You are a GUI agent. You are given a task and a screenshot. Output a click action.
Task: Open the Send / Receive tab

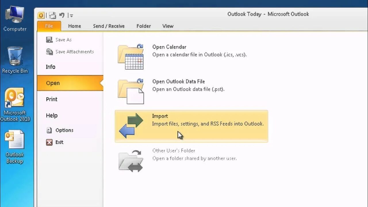pyautogui.click(x=109, y=26)
